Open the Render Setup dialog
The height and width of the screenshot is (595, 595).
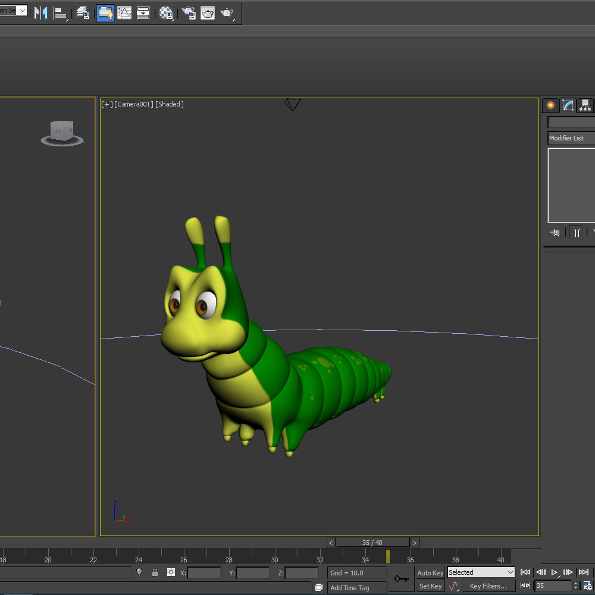pos(189,13)
